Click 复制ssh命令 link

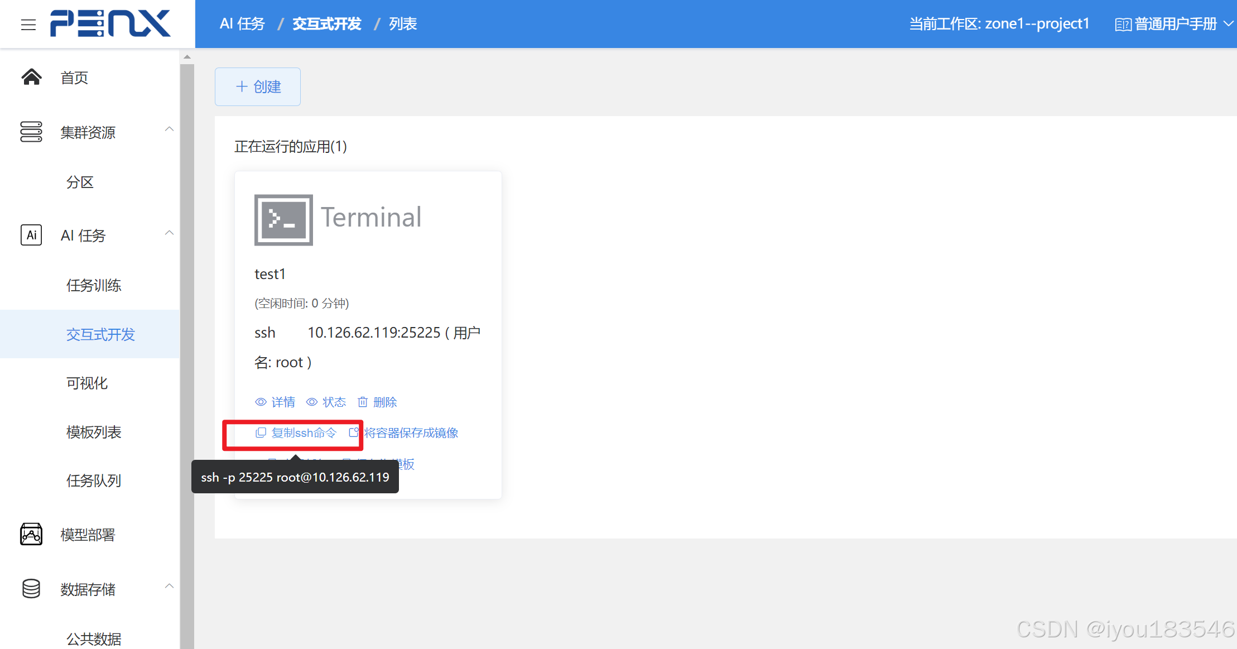click(x=304, y=432)
